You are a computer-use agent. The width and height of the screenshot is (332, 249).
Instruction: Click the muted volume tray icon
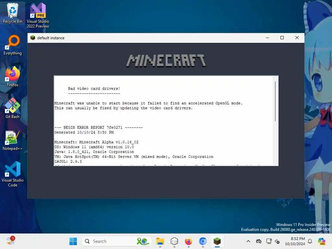tap(277, 241)
